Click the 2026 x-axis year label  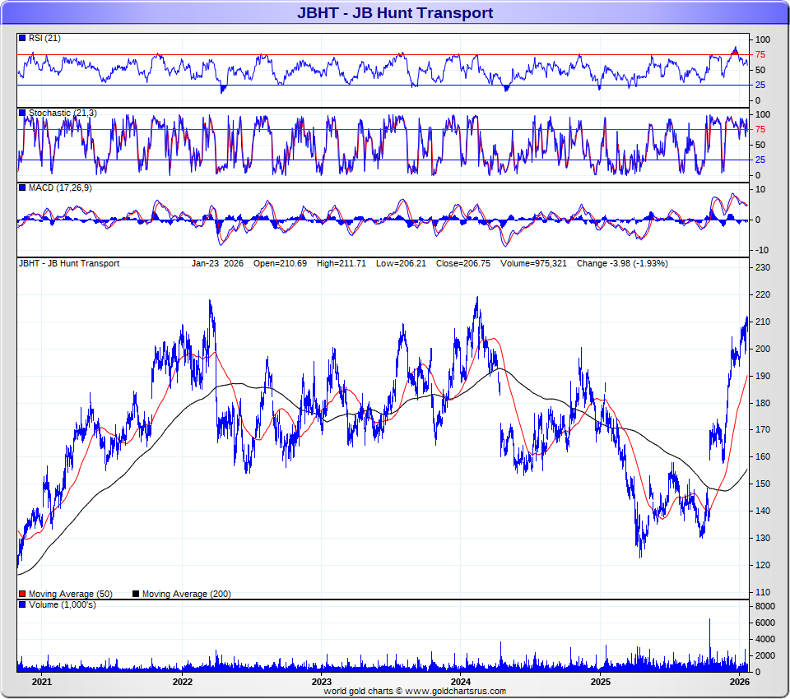[x=740, y=682]
